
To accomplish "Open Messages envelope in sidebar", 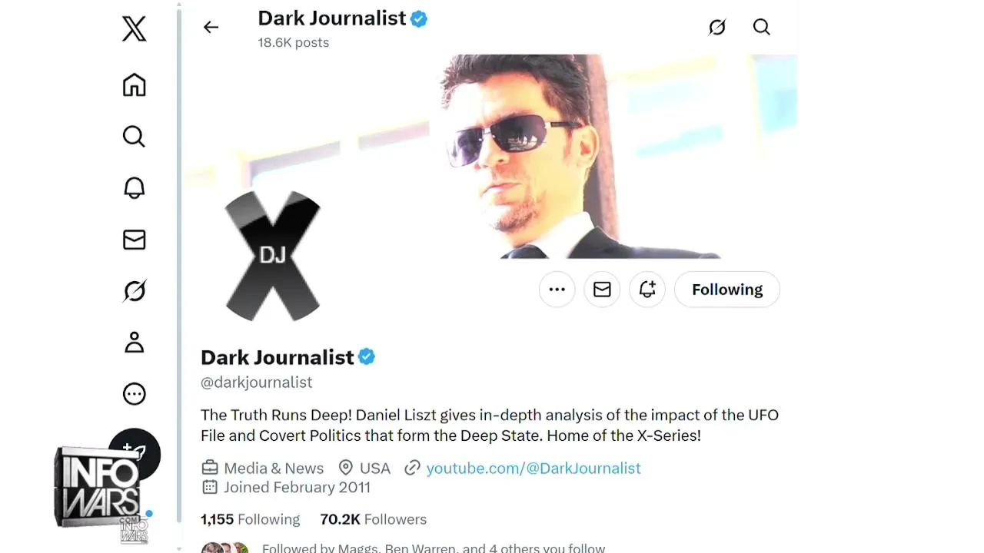I will click(134, 240).
